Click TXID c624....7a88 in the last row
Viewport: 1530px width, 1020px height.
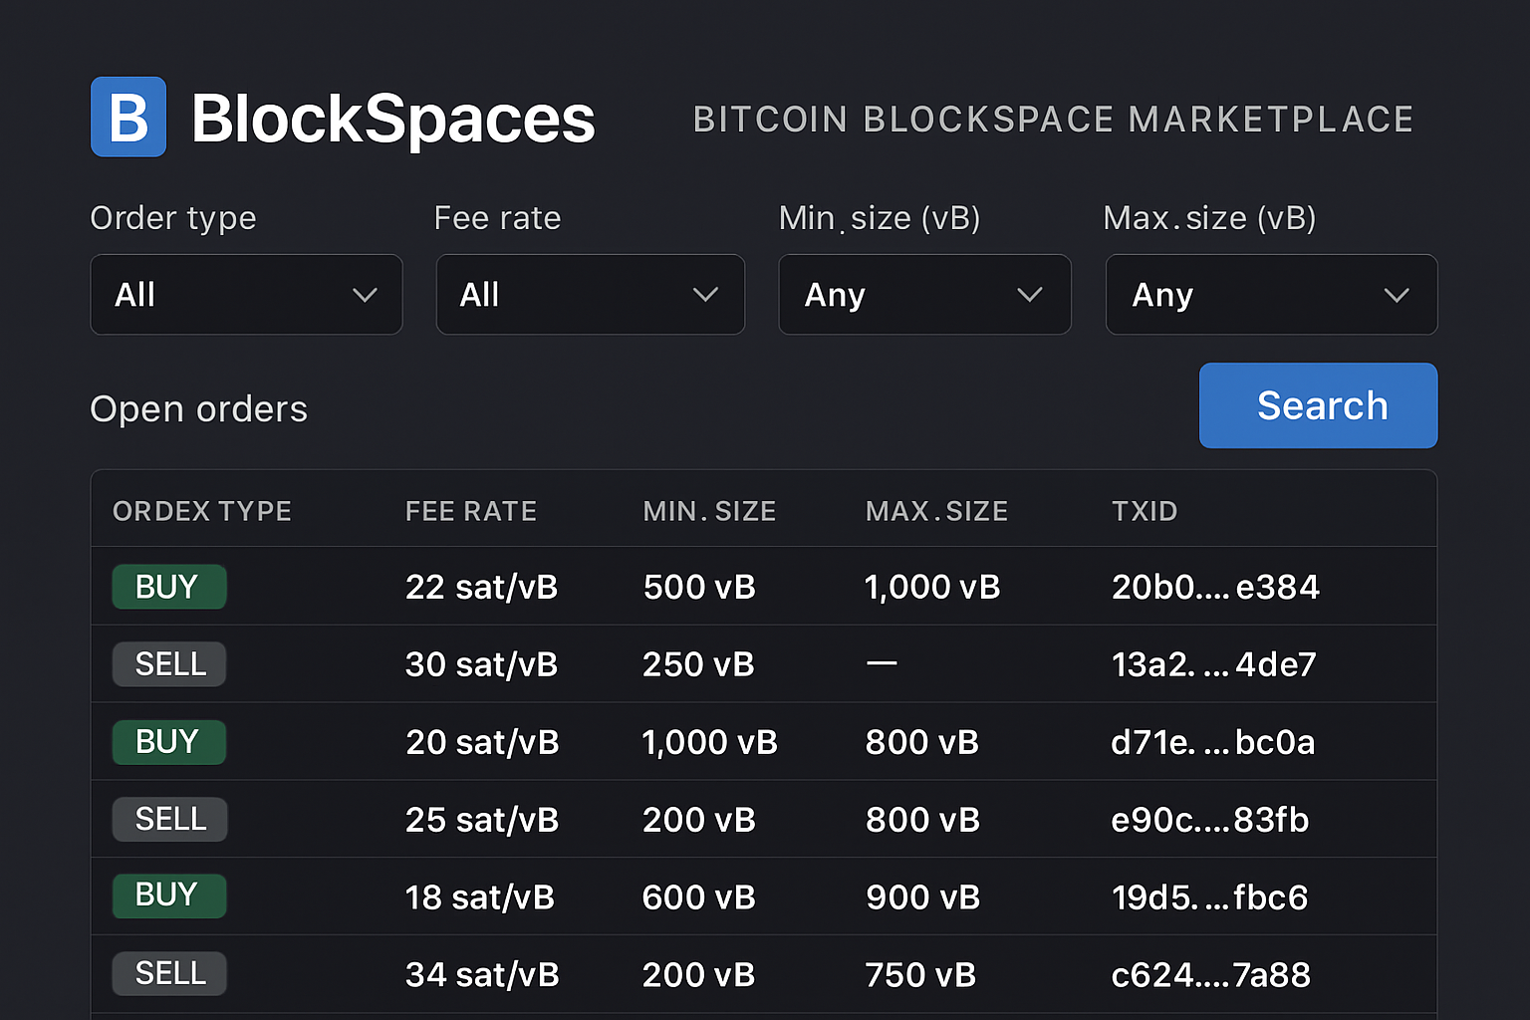[1210, 974]
